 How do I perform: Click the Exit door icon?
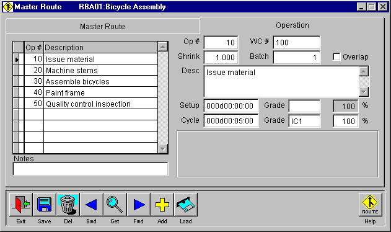click(21, 205)
